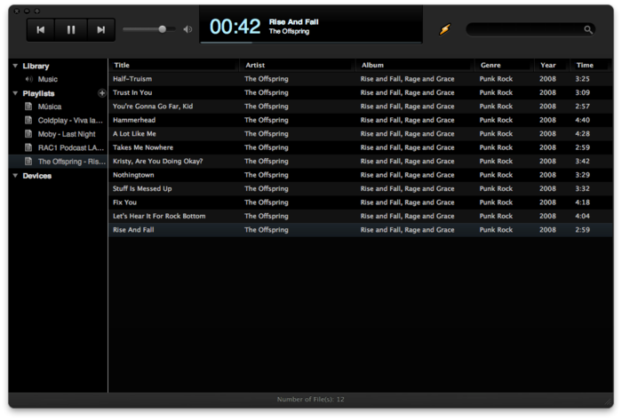The height and width of the screenshot is (420, 622).
Task: Click album cell in Trust In You row
Action: tap(407, 92)
